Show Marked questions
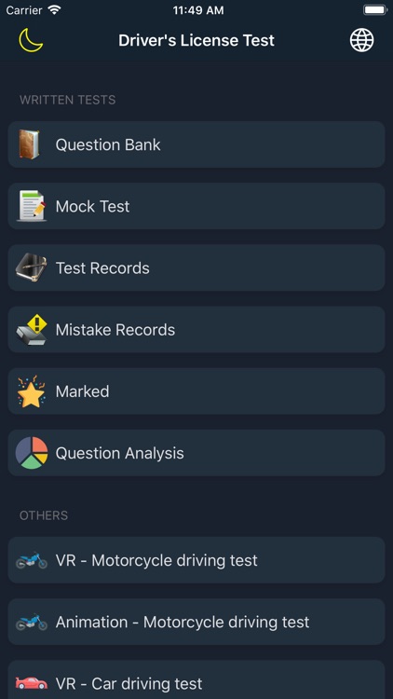Screen dimensions: 393x699 [x=196, y=391]
